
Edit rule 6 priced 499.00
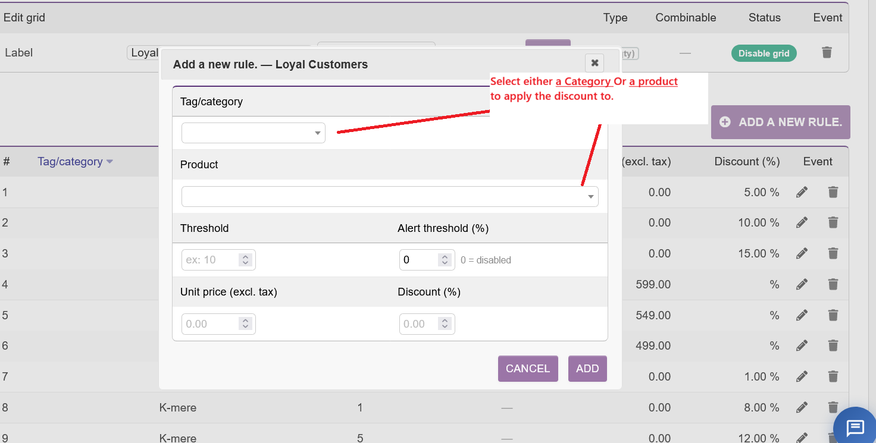(802, 345)
